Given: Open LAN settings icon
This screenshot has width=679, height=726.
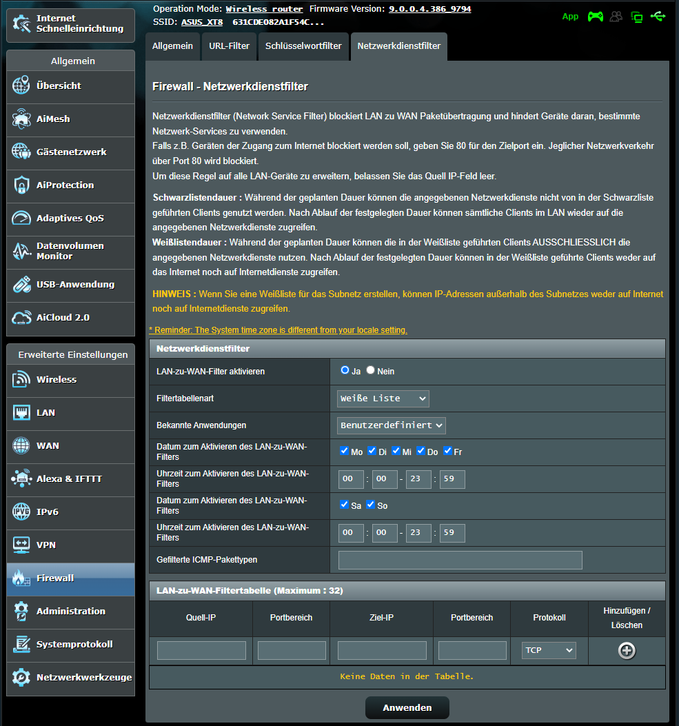Looking at the screenshot, I should point(21,412).
